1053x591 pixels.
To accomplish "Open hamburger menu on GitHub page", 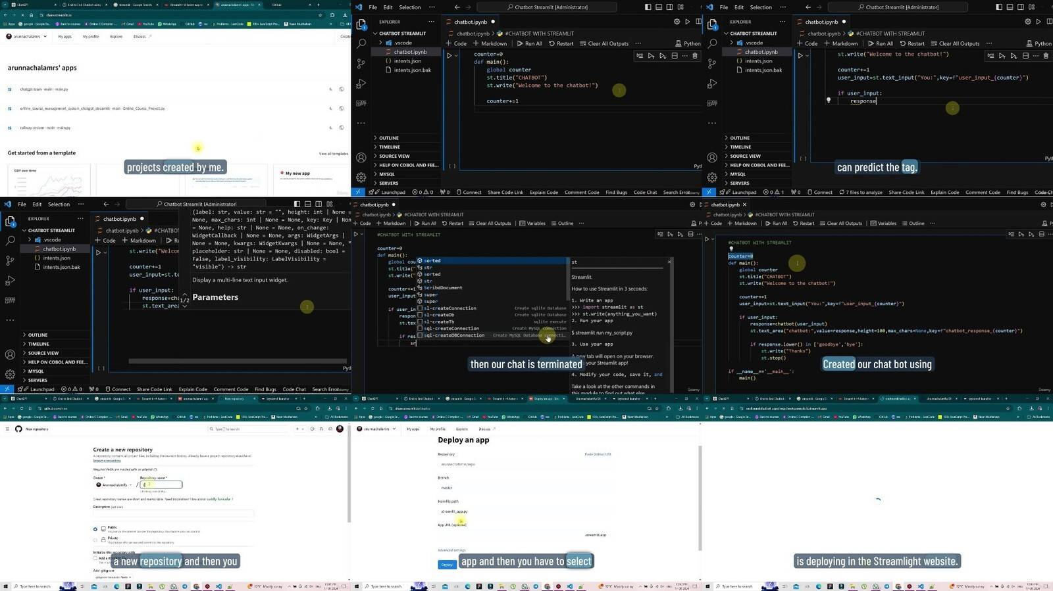I will (x=7, y=429).
